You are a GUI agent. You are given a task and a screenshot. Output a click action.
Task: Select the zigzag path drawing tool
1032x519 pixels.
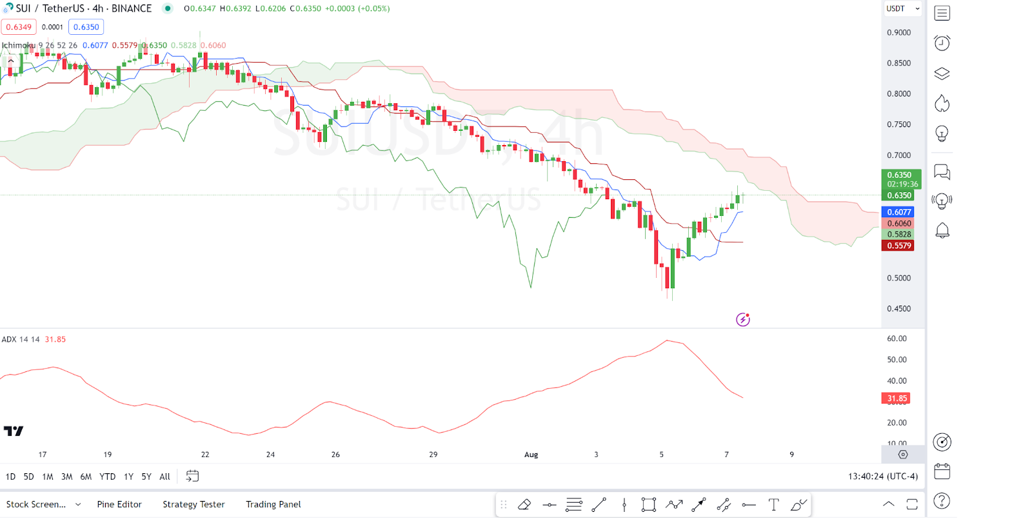click(674, 505)
